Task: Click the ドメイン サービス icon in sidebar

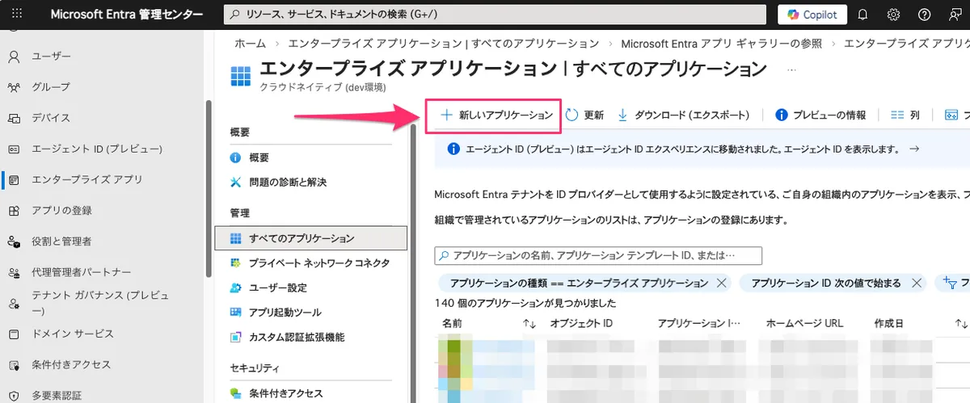Action: (x=14, y=334)
